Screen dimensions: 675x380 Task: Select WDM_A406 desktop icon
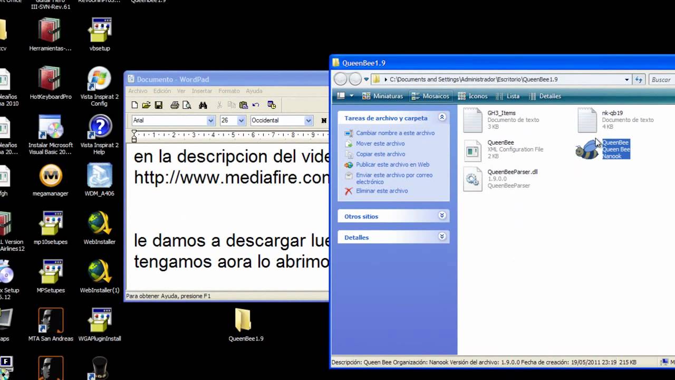tap(100, 180)
